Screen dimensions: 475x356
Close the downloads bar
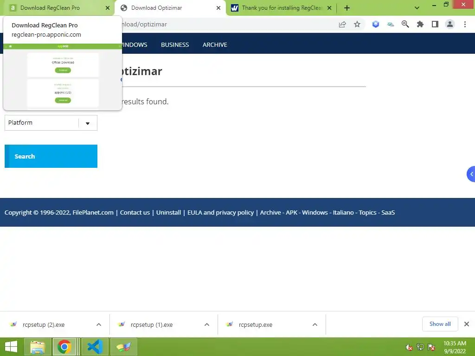(x=467, y=324)
